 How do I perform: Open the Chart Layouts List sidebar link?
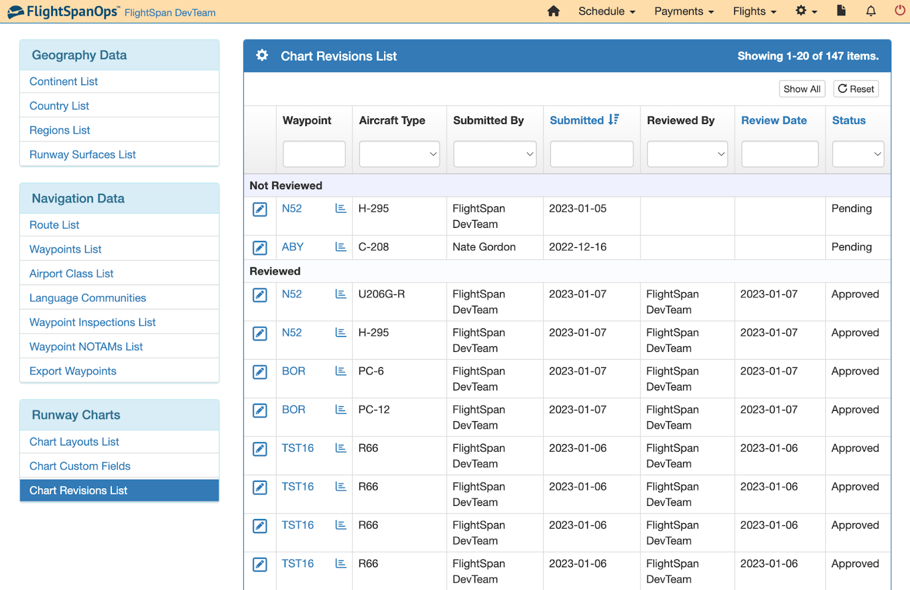coord(73,442)
